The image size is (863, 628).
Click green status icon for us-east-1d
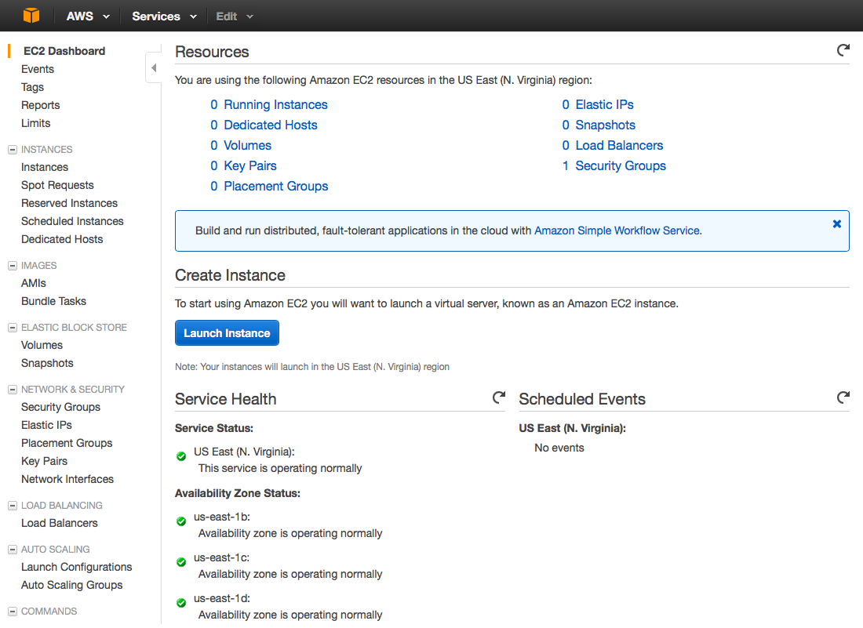pos(181,603)
